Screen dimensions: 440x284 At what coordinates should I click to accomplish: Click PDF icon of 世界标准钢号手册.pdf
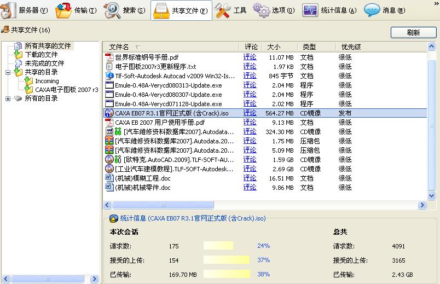pos(109,57)
